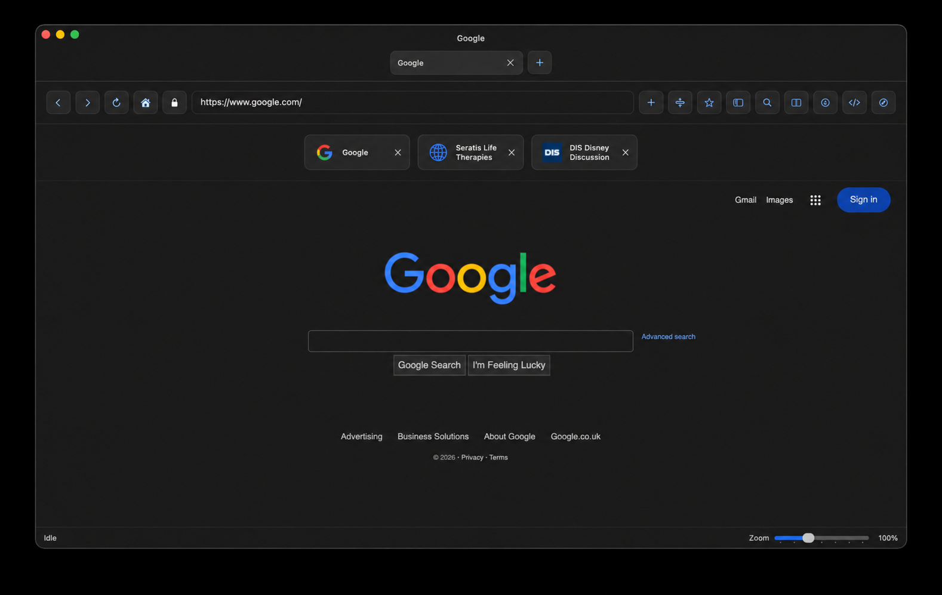The width and height of the screenshot is (942, 595).
Task: Focus the Google search box
Action: tap(470, 341)
